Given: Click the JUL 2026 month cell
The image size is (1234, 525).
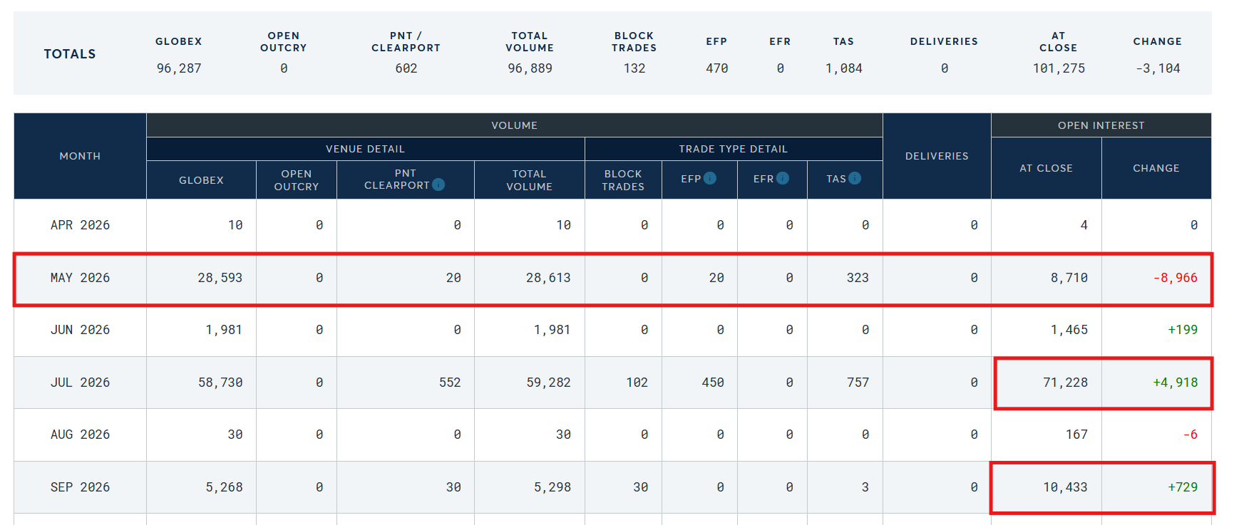Looking at the screenshot, I should coord(80,383).
